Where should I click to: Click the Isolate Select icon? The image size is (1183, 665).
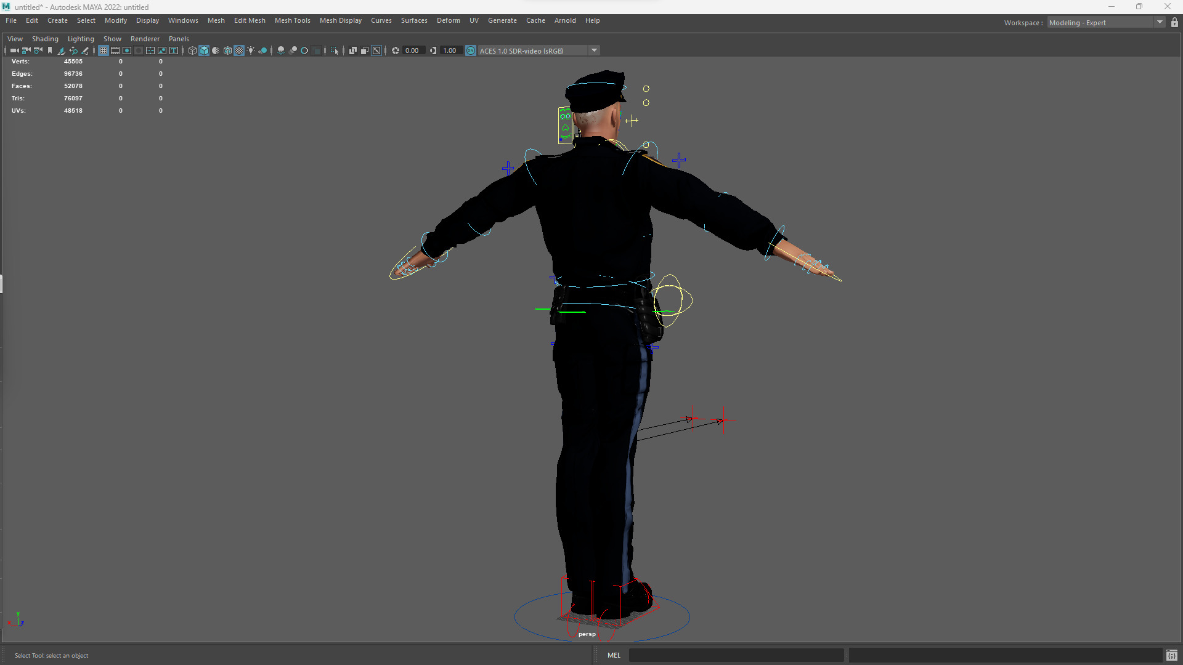pos(335,50)
